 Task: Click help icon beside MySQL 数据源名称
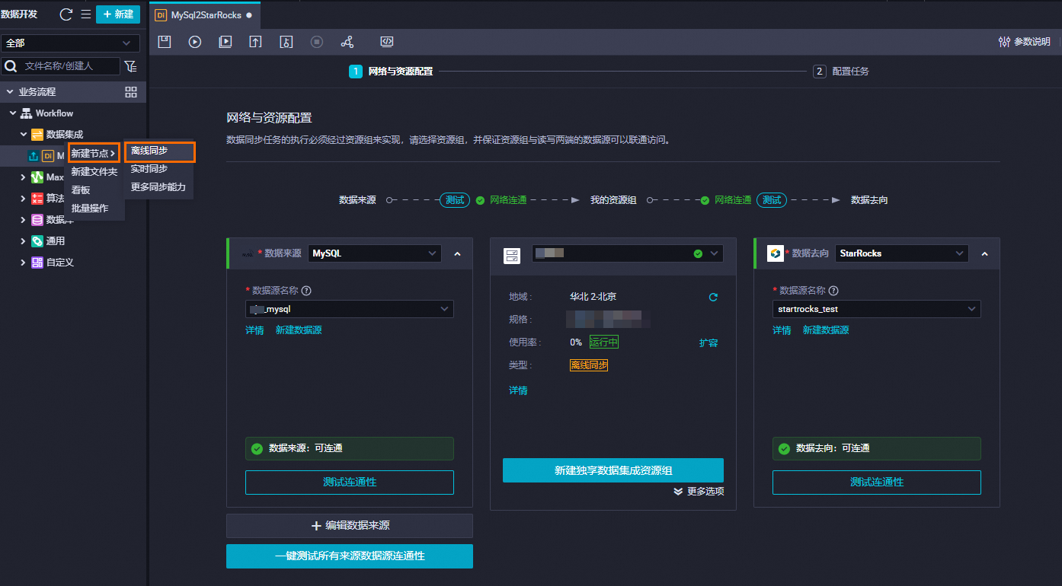pyautogui.click(x=306, y=291)
